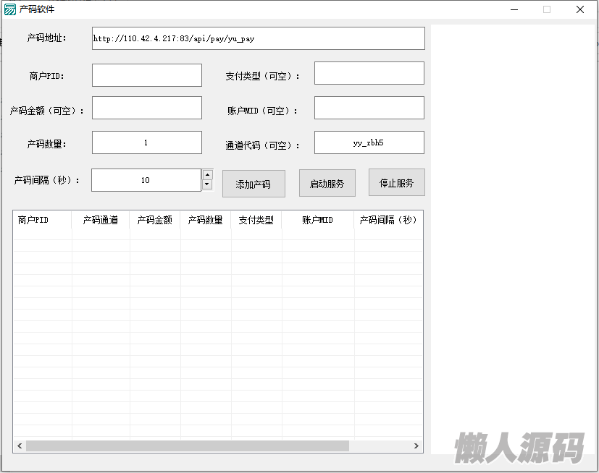Decrease 产码间隔 with the down arrow
The image size is (599, 473).
(207, 184)
